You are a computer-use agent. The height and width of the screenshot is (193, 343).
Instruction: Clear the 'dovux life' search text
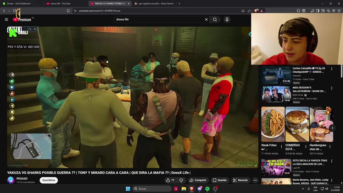[206, 20]
